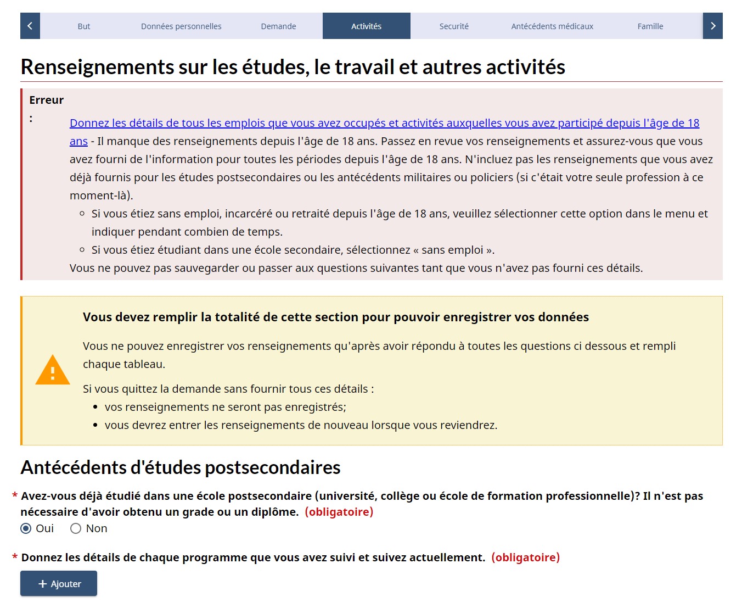Select the Activités tab
Viewport: 742px width, 608px height.
366,26
